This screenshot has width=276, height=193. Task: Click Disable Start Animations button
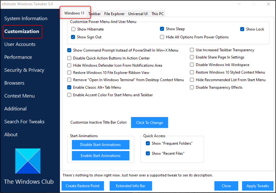(x=100, y=145)
